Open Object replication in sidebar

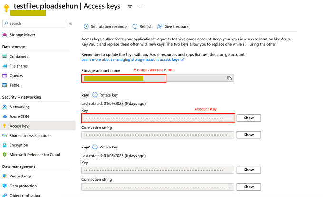[25, 195]
